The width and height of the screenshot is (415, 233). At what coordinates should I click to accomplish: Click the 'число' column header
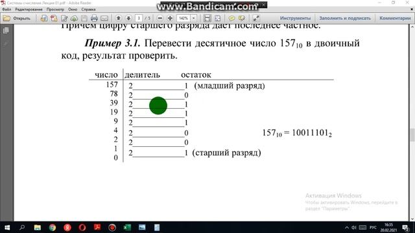tap(106, 75)
